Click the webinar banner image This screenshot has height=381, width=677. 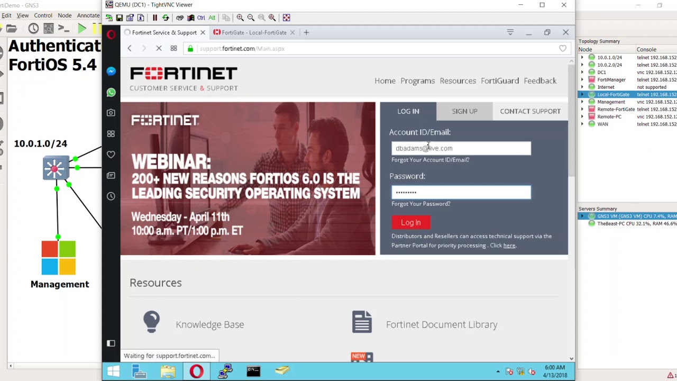click(248, 178)
